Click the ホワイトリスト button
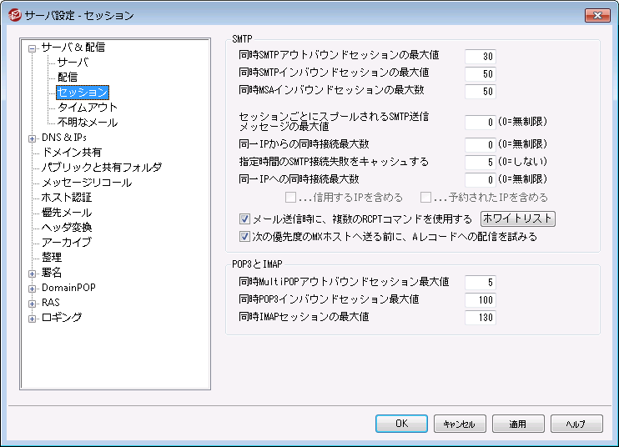The image size is (619, 447). pos(518,219)
